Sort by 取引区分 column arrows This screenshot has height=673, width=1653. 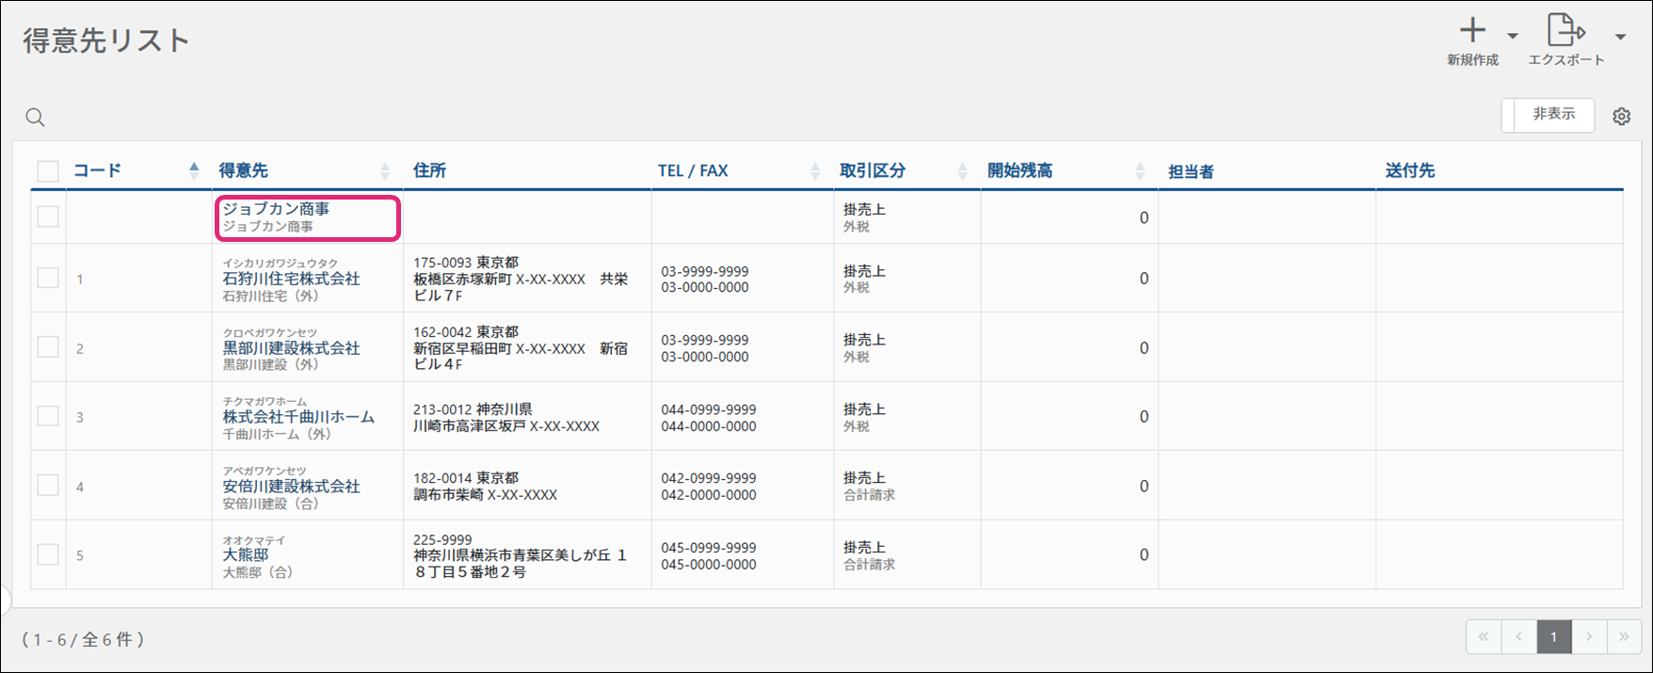[x=962, y=170]
